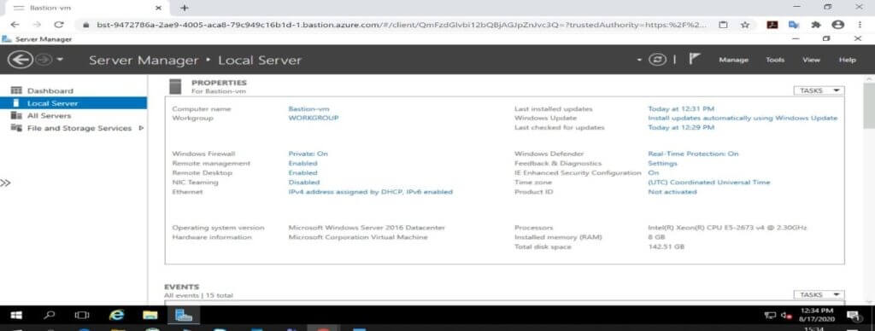Open the Action Center notification icon
The width and height of the screenshot is (875, 331).
pos(854,316)
